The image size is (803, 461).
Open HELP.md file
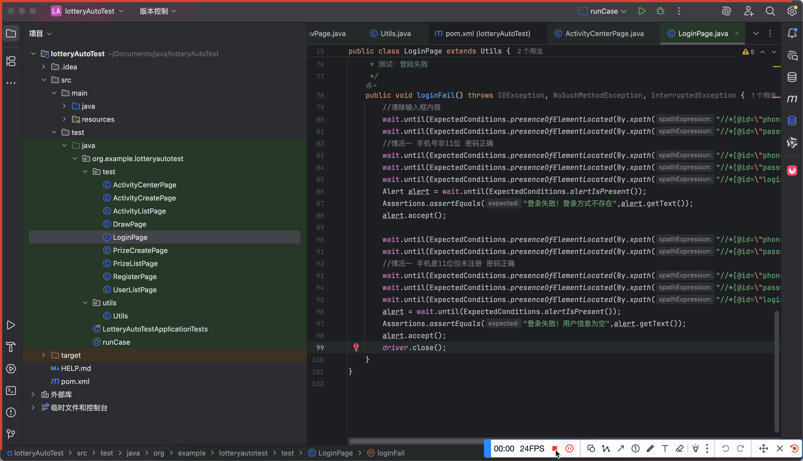(76, 368)
